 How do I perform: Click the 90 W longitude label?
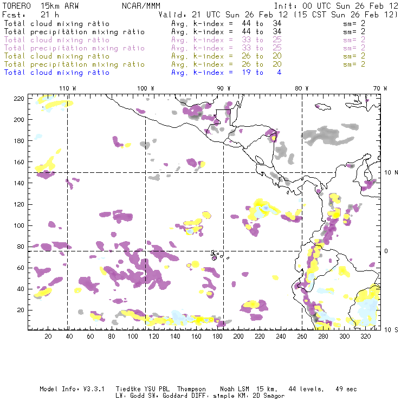224,88
